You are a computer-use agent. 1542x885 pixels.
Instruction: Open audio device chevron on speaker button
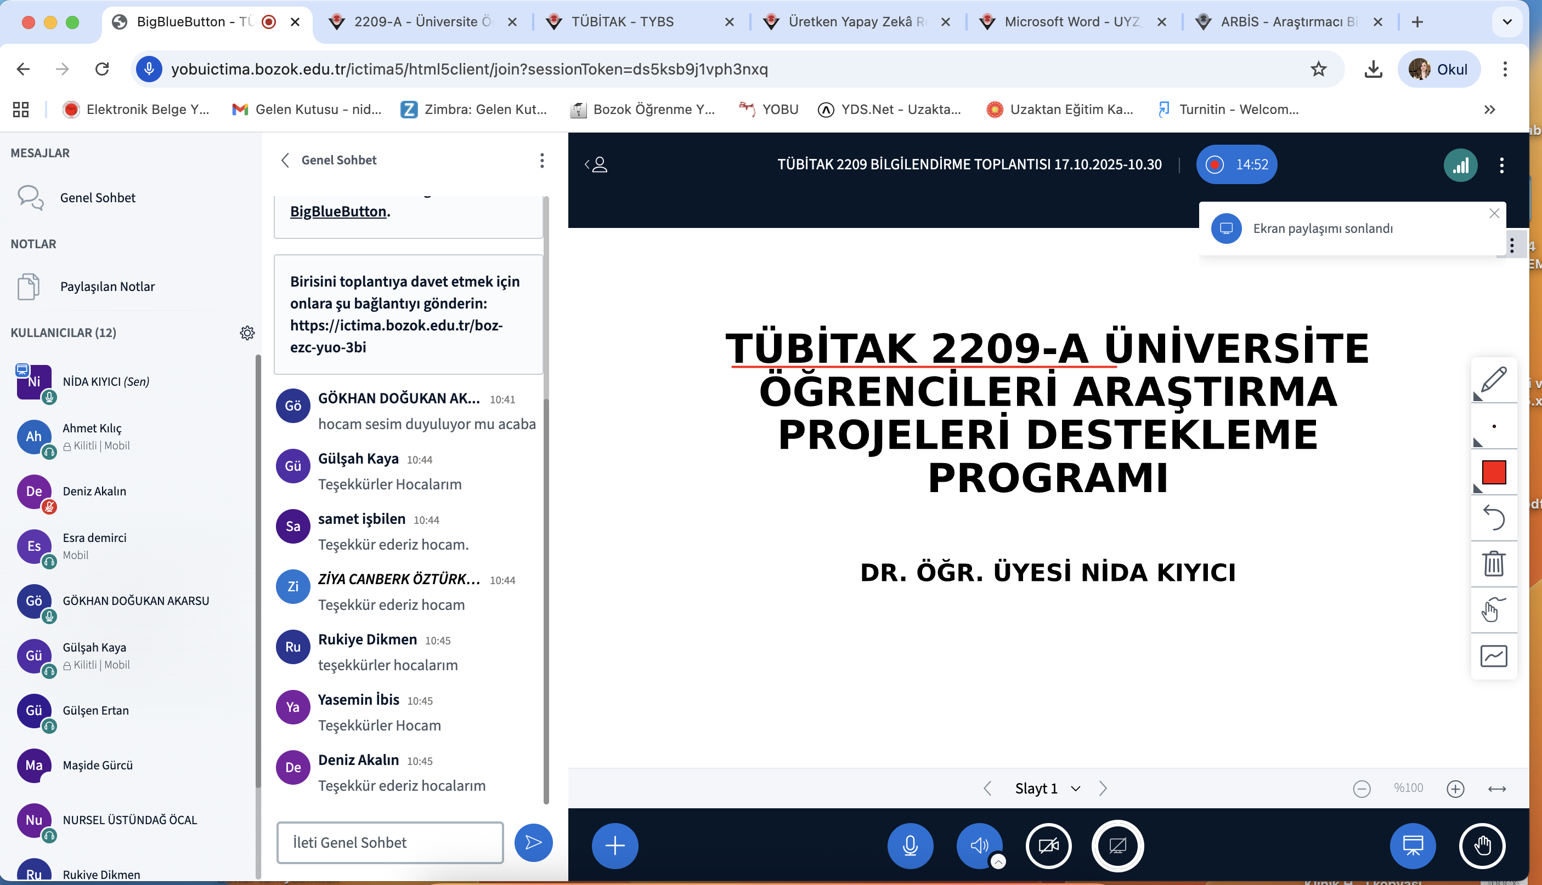pyautogui.click(x=998, y=861)
